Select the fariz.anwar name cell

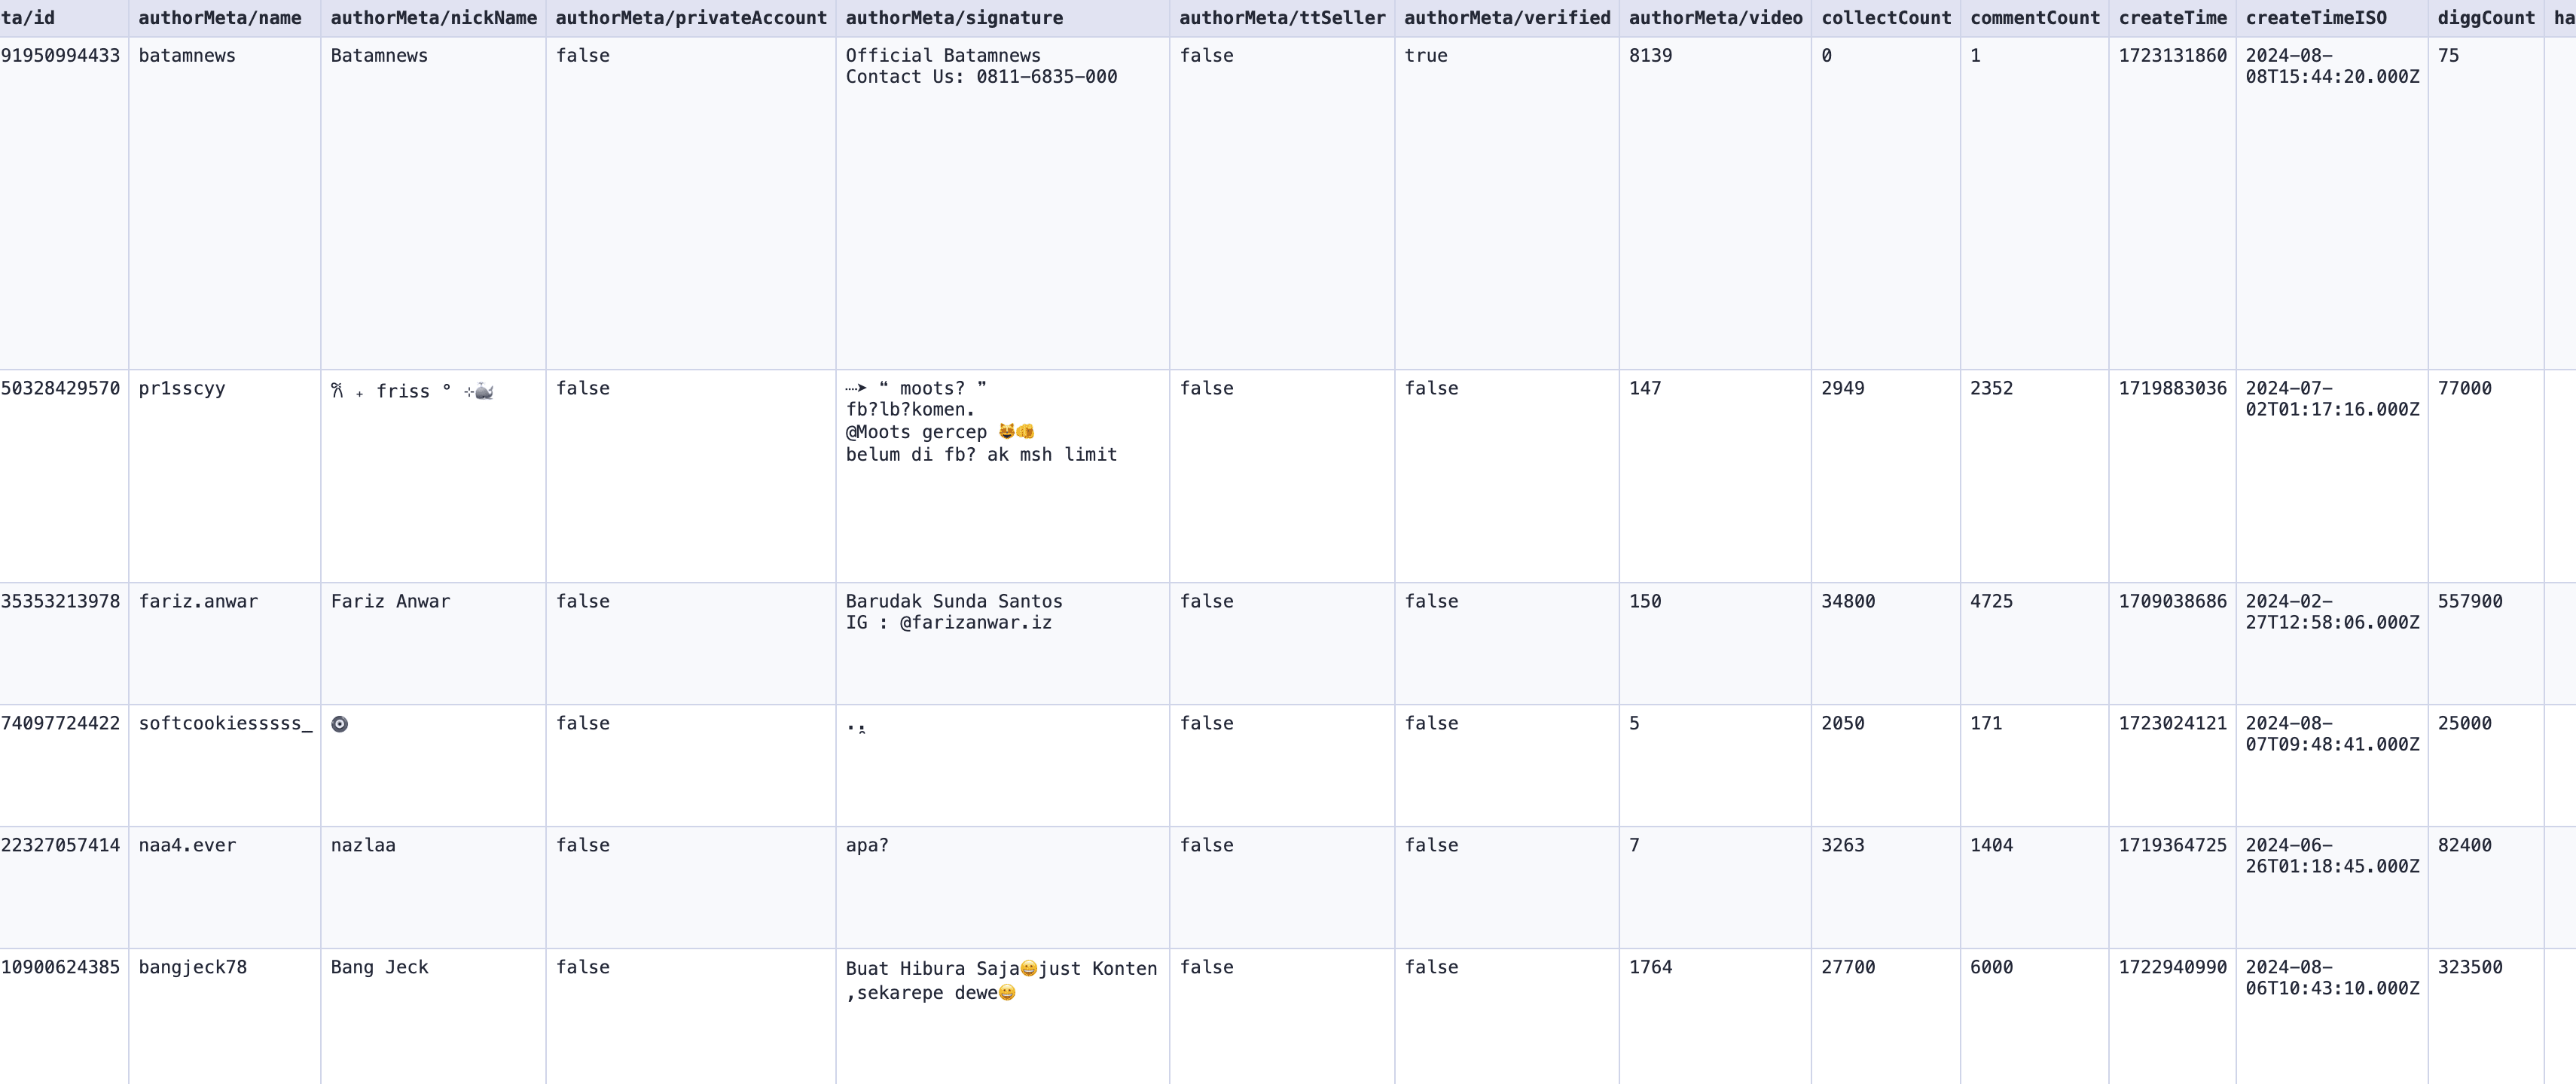(x=198, y=601)
